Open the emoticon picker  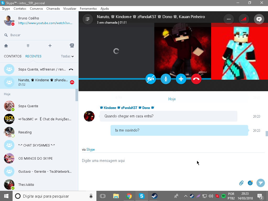pyautogui.click(x=250, y=183)
